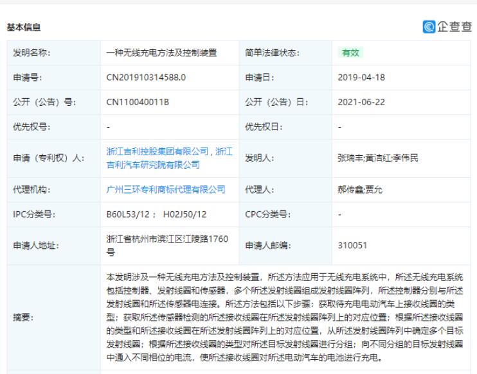Select IPC code B60L53/12
The height and width of the screenshot is (374, 477).
128,214
